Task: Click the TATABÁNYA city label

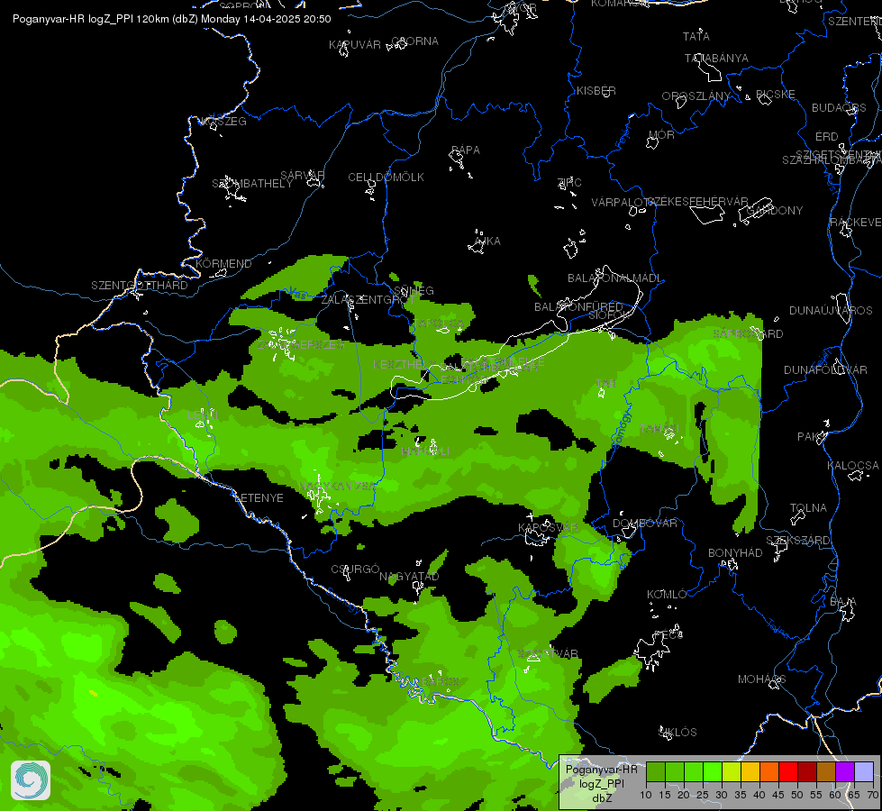Action: pyautogui.click(x=716, y=58)
